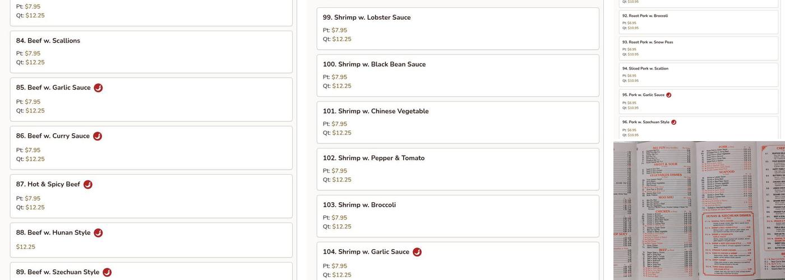Screen dimensions: 785x280
Task: Click spicy icon next to Pork w. Garlic Sauce
Action: pos(669,95)
